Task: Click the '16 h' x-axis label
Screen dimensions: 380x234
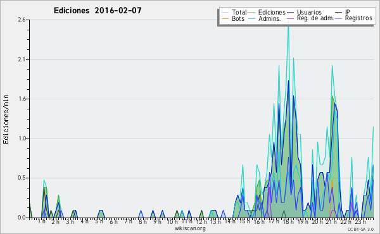Action: click(259, 222)
